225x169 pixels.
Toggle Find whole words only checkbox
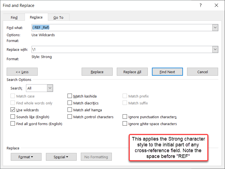pyautogui.click(x=13, y=103)
